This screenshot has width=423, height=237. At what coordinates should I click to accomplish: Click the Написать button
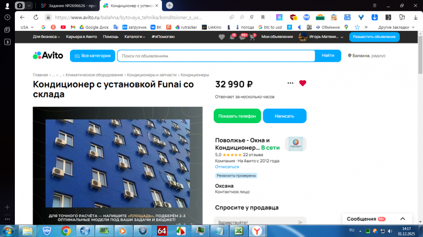(x=285, y=116)
